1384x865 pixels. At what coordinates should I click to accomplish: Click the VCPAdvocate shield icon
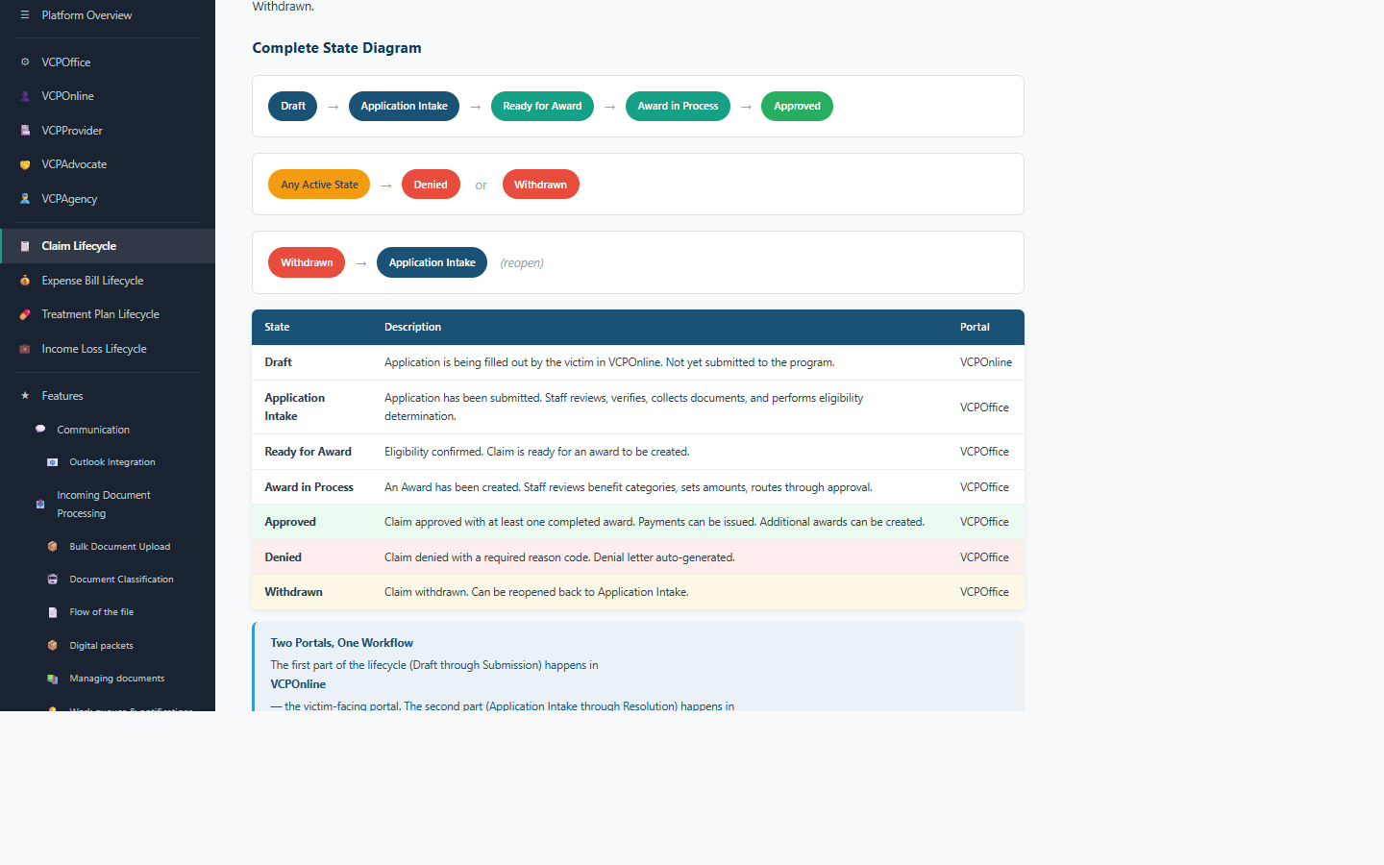tap(25, 165)
